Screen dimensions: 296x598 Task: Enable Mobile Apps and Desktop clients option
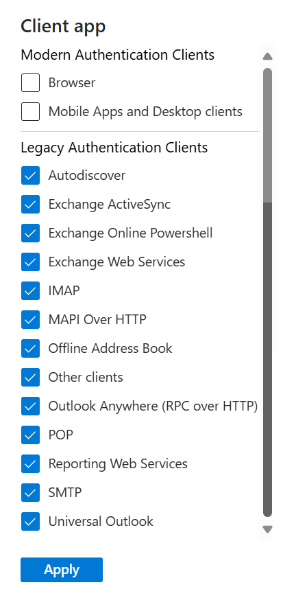click(x=30, y=112)
